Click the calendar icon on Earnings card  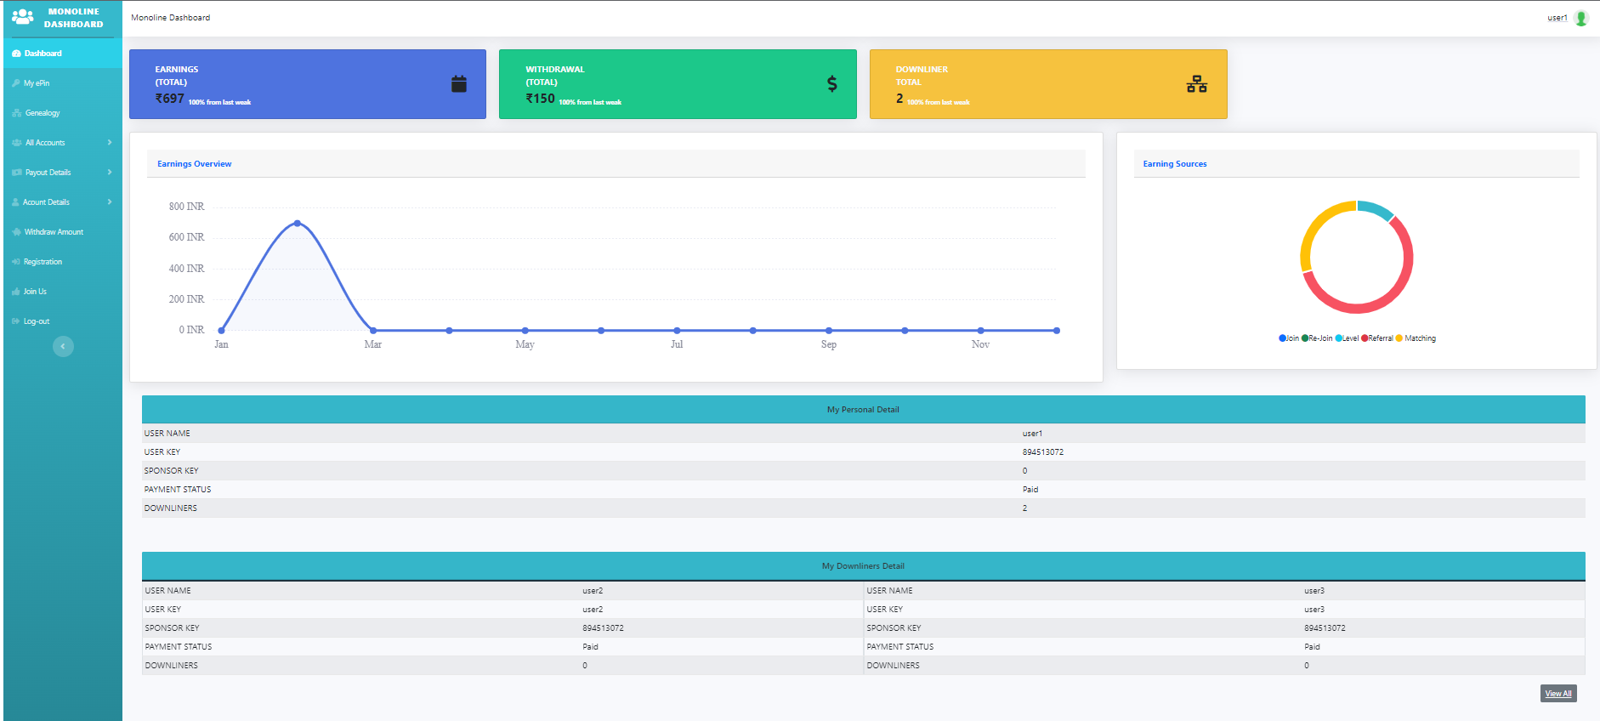click(x=458, y=84)
